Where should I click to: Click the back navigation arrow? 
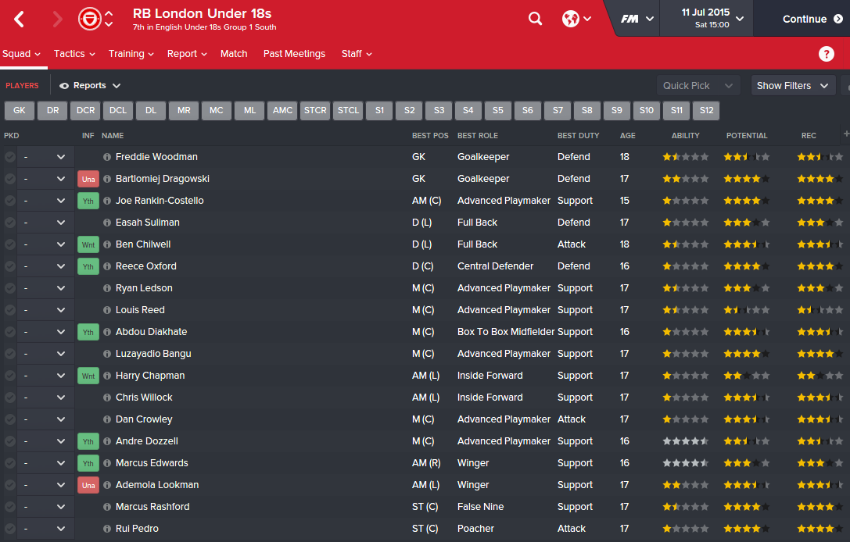click(20, 19)
